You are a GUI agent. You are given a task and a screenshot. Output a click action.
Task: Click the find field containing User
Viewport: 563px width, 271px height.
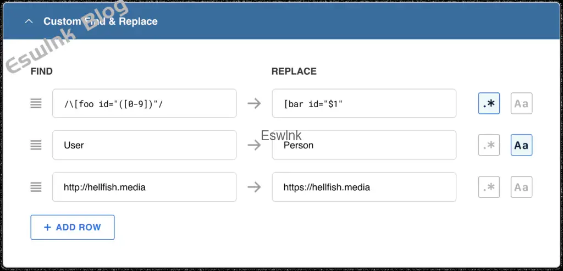pyautogui.click(x=144, y=145)
